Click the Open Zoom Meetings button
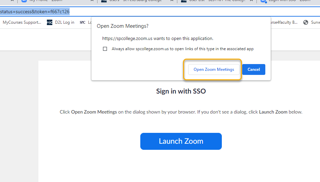Screen dimensions: 320x182 [214, 69]
